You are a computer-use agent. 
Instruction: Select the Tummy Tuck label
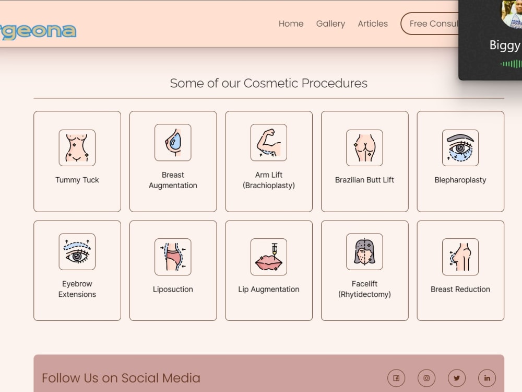(x=77, y=180)
